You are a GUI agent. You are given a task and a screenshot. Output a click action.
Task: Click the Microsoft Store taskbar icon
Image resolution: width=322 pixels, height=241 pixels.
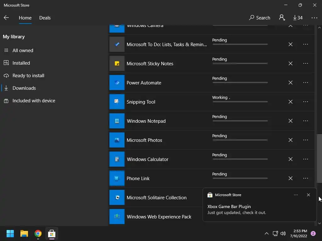pyautogui.click(x=52, y=233)
